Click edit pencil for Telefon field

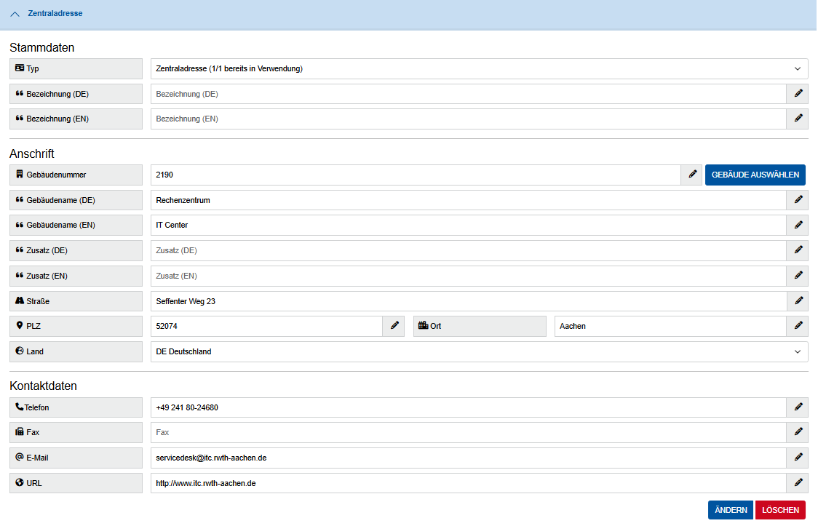click(798, 407)
